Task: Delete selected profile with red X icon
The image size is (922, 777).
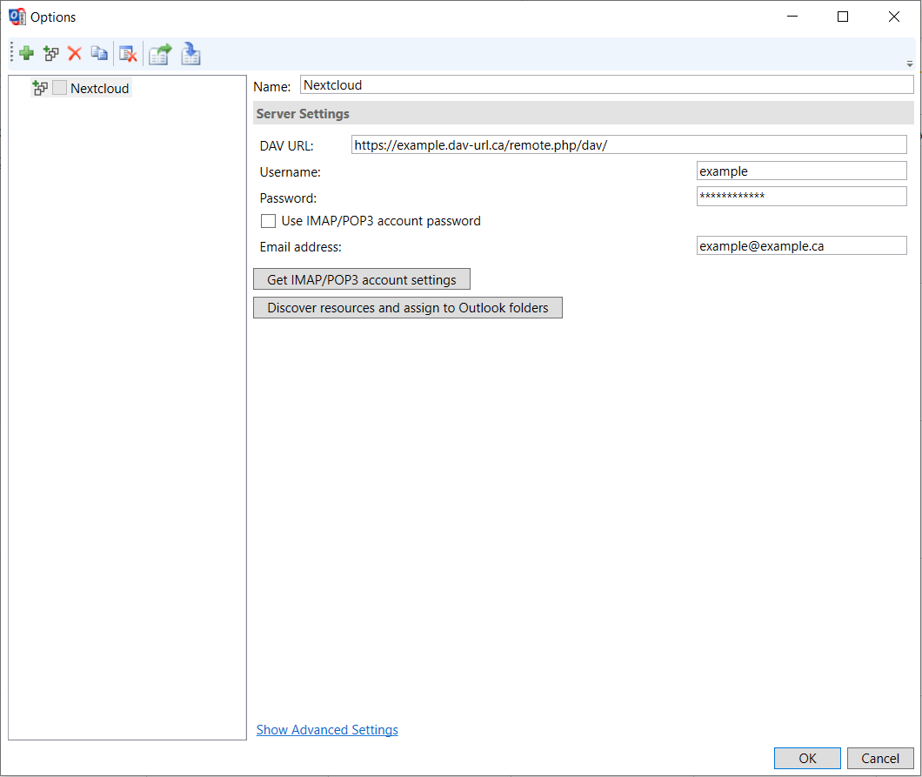Action: click(75, 54)
